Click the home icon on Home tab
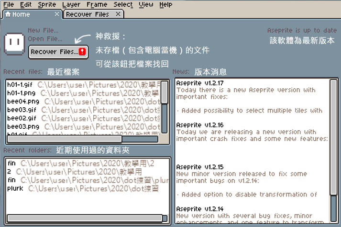The height and width of the screenshot is (227, 341). point(8,14)
